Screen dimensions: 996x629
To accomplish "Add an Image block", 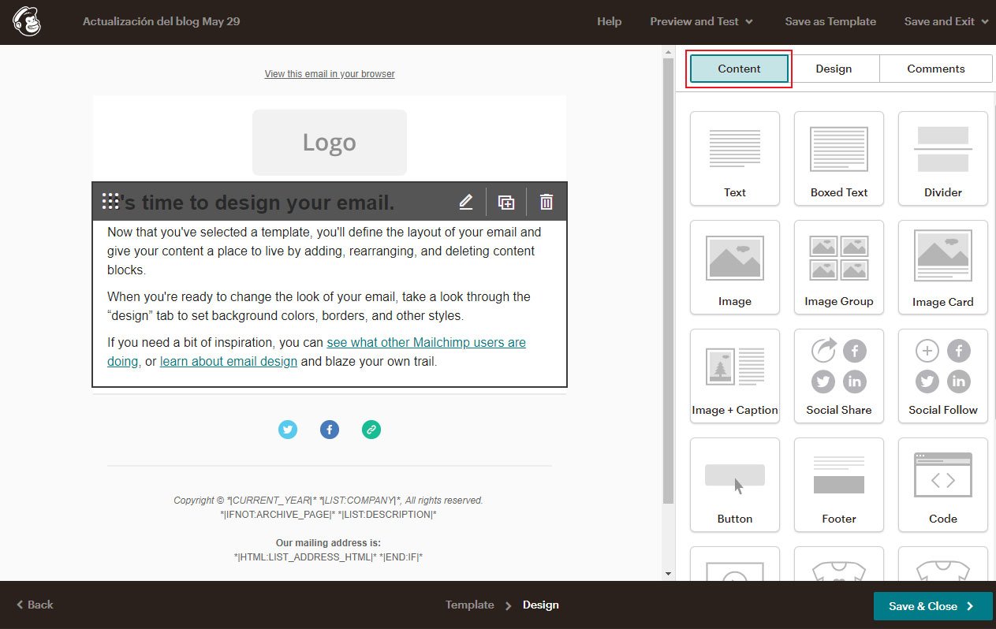I will (x=735, y=267).
